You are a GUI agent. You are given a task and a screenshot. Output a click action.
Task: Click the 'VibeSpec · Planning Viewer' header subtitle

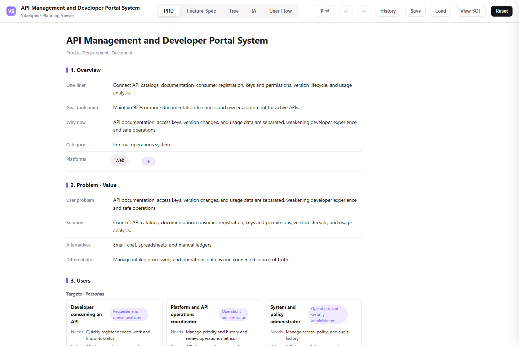48,15
